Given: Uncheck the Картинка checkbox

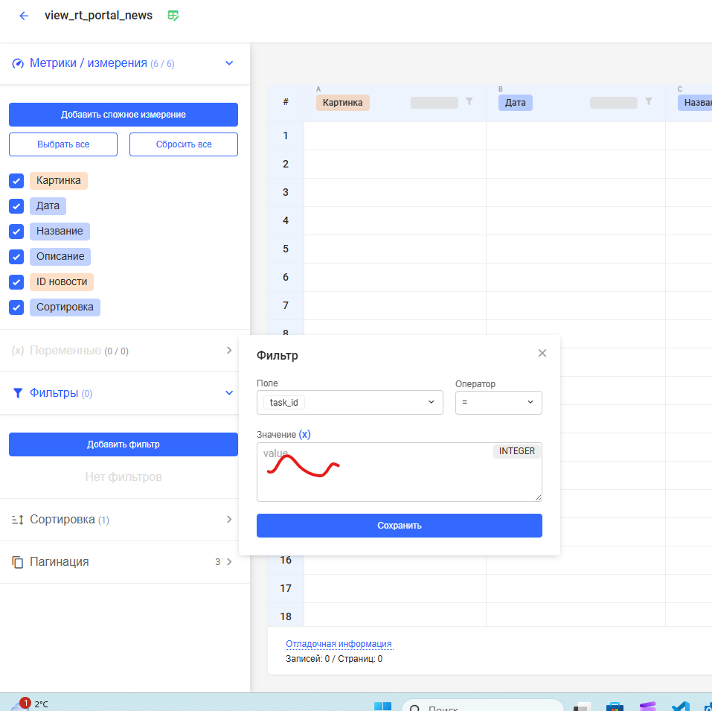Looking at the screenshot, I should tap(16, 181).
